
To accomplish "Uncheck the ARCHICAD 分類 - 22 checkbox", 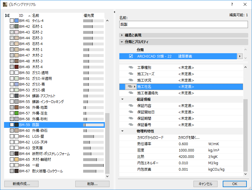I will (x=131, y=56).
